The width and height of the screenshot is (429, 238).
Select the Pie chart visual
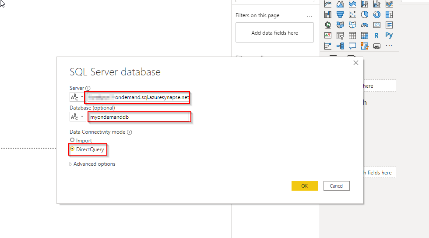point(364,14)
